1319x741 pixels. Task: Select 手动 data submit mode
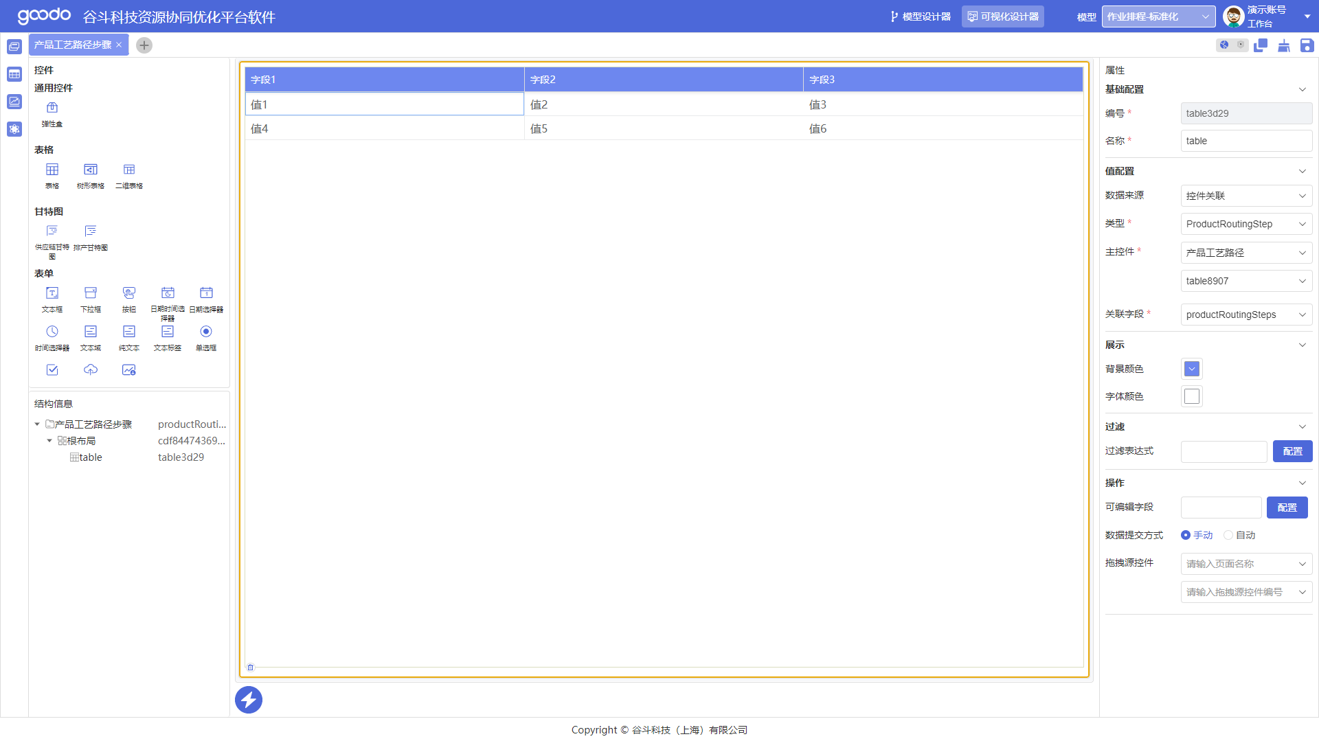1186,535
